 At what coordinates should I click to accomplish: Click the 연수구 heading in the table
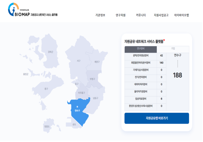[178, 55]
